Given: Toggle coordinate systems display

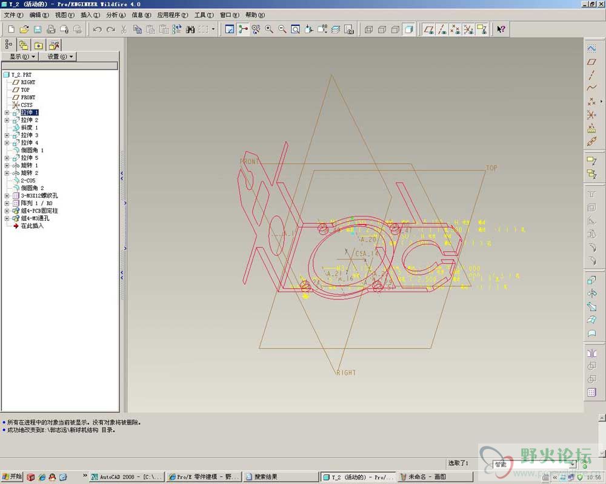Looking at the screenshot, I should pos(468,29).
